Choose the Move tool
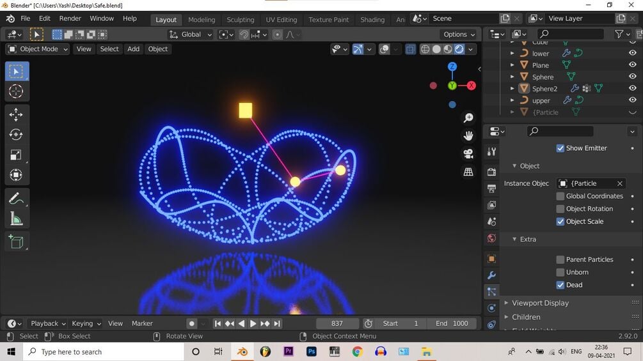Screen dimensions: 643x361 [17, 114]
